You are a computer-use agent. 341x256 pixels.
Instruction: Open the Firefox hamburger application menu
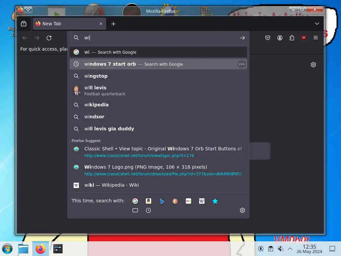pos(316,38)
